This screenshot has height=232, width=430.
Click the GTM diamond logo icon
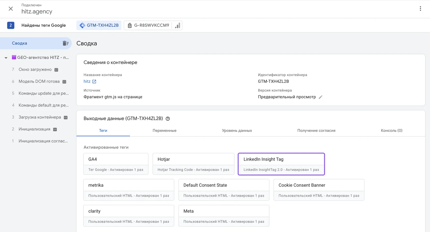(x=82, y=25)
